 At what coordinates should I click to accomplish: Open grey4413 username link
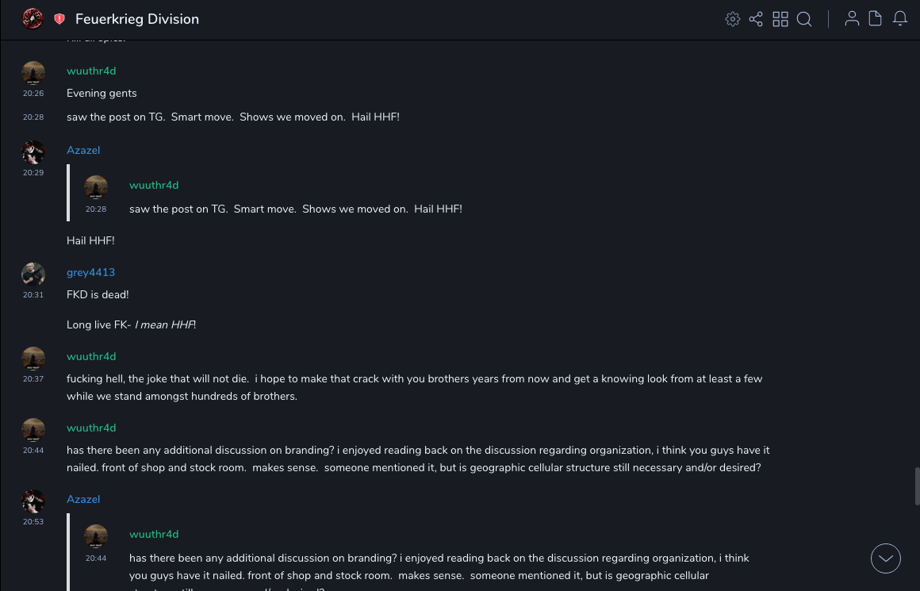(90, 272)
